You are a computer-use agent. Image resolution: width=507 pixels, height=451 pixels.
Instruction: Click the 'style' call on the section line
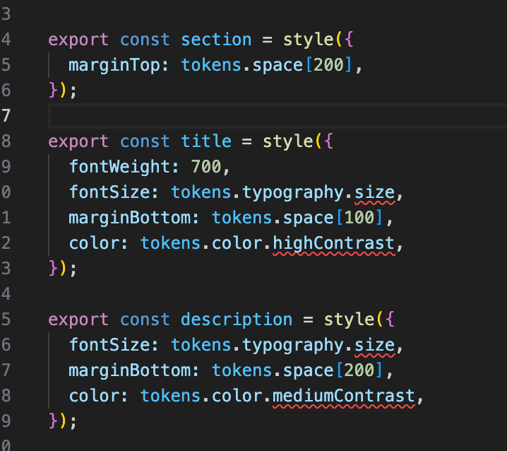[x=308, y=40]
